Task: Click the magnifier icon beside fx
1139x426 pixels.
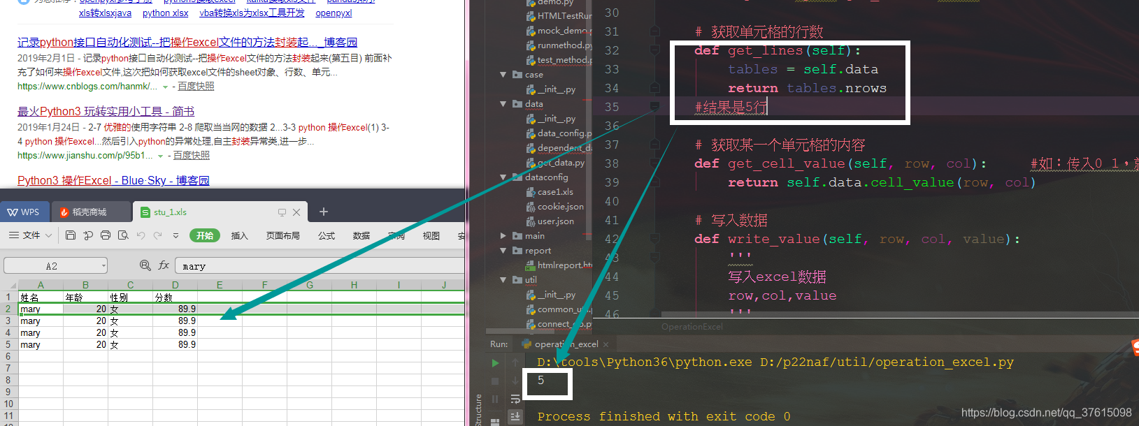Action: (x=145, y=265)
